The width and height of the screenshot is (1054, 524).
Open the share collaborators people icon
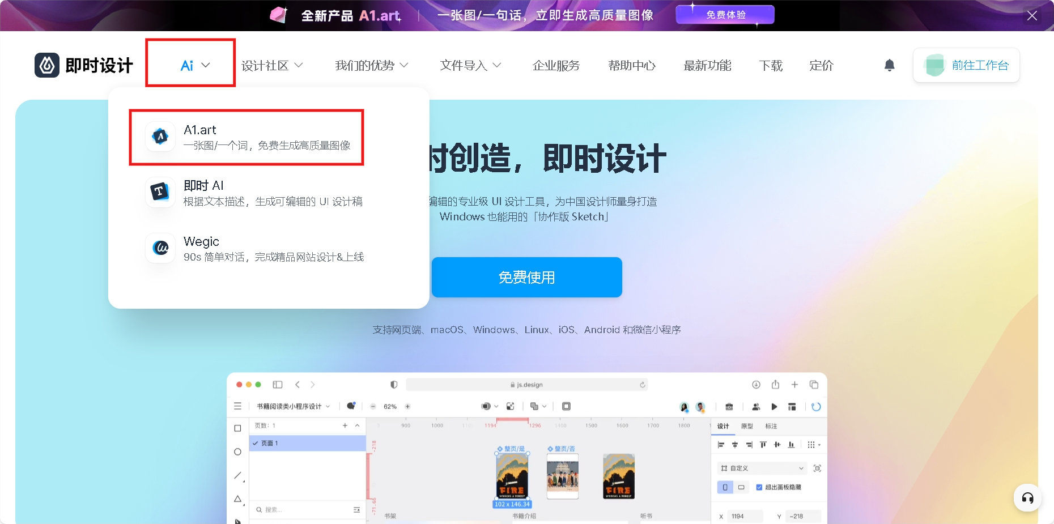pos(755,407)
